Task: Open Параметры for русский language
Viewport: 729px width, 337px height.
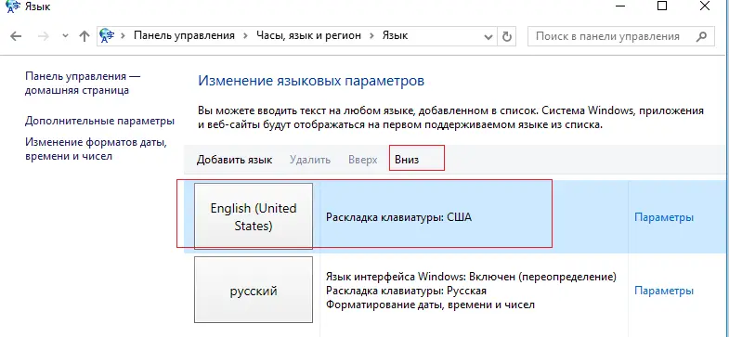Action: 664,291
